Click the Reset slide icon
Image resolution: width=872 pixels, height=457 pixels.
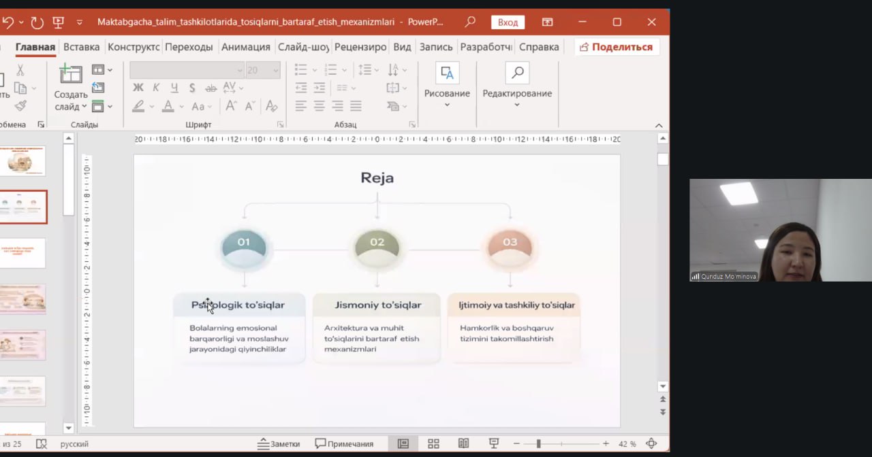click(98, 88)
